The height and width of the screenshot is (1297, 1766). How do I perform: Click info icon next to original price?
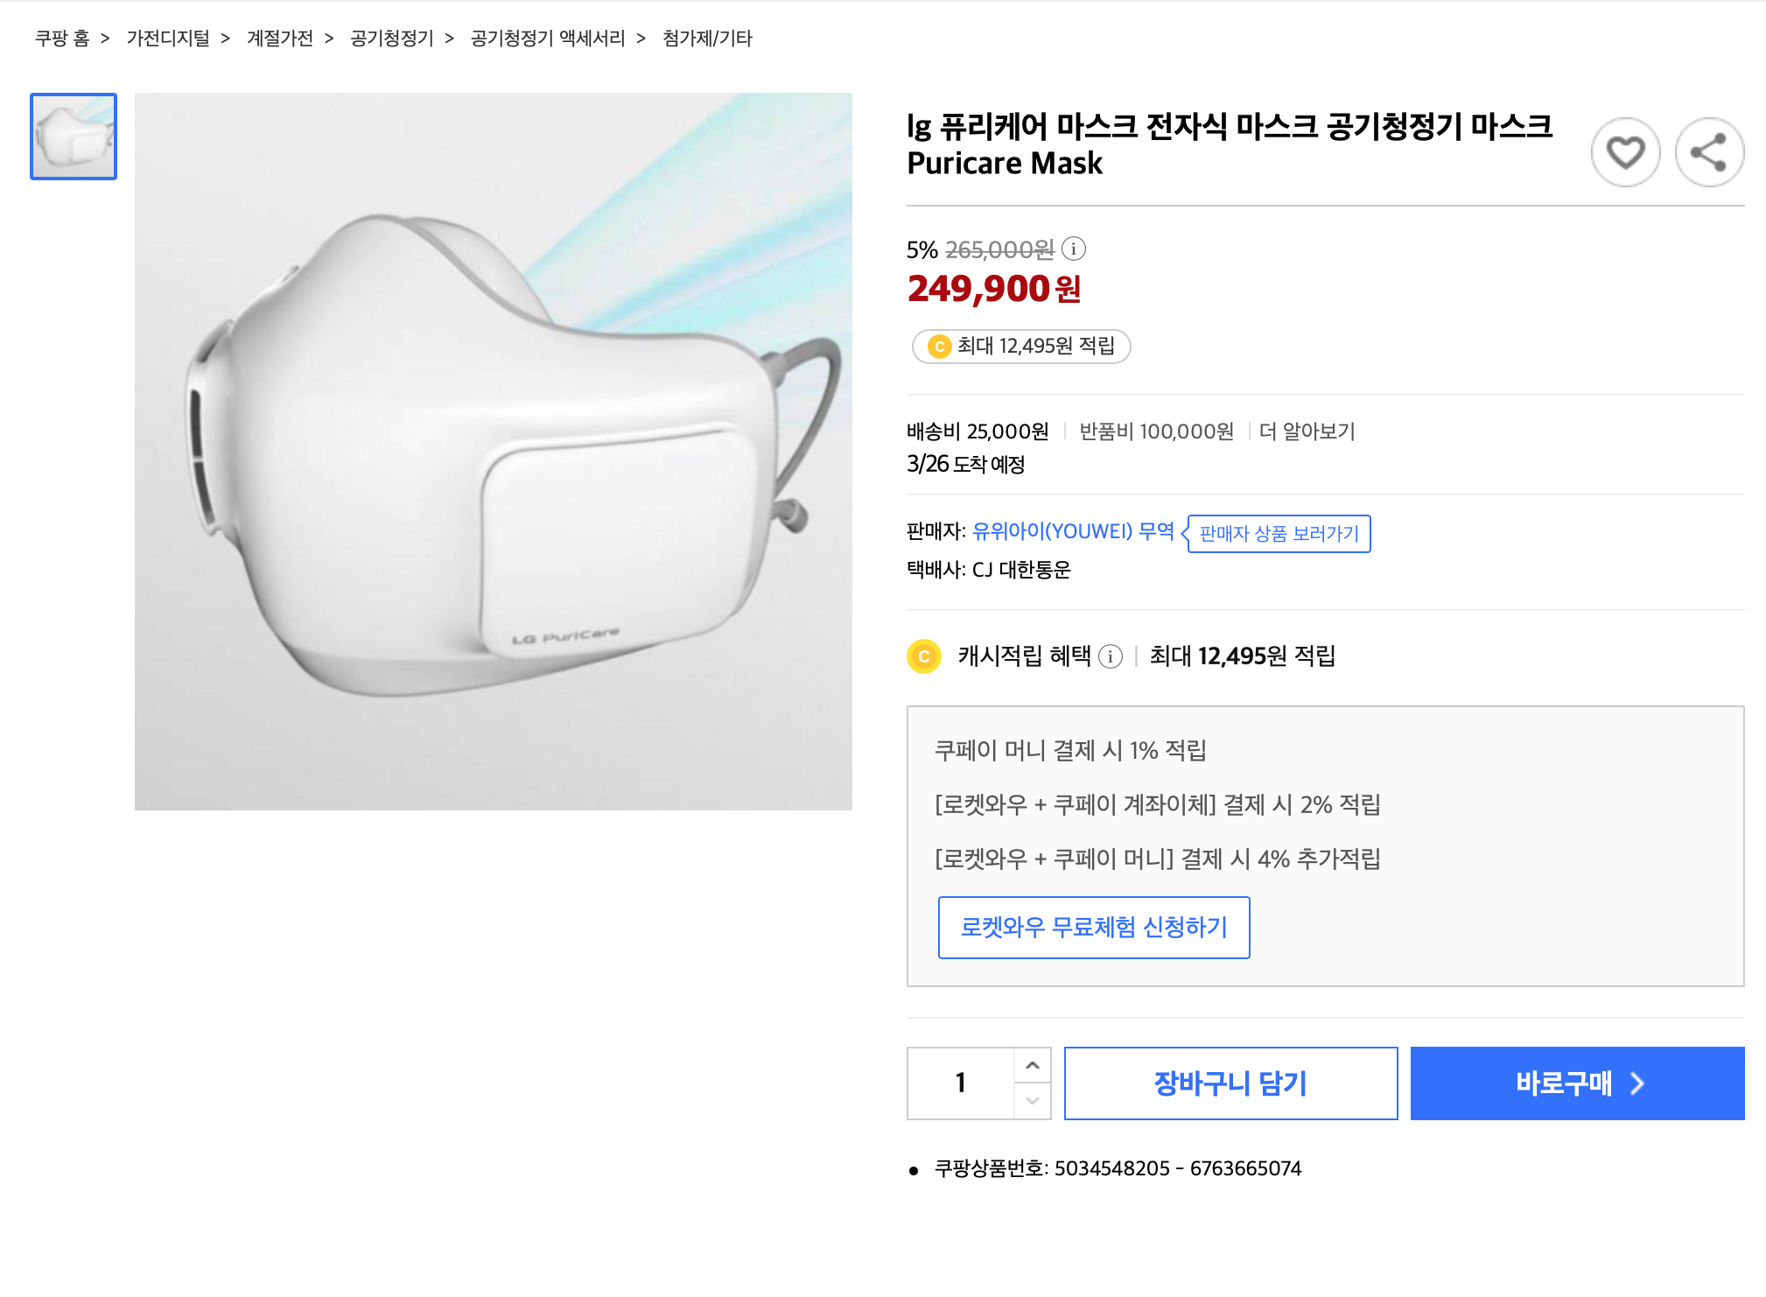coord(1074,249)
